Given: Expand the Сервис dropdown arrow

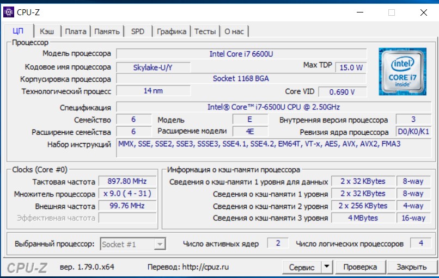Looking at the screenshot, I should [x=327, y=267].
